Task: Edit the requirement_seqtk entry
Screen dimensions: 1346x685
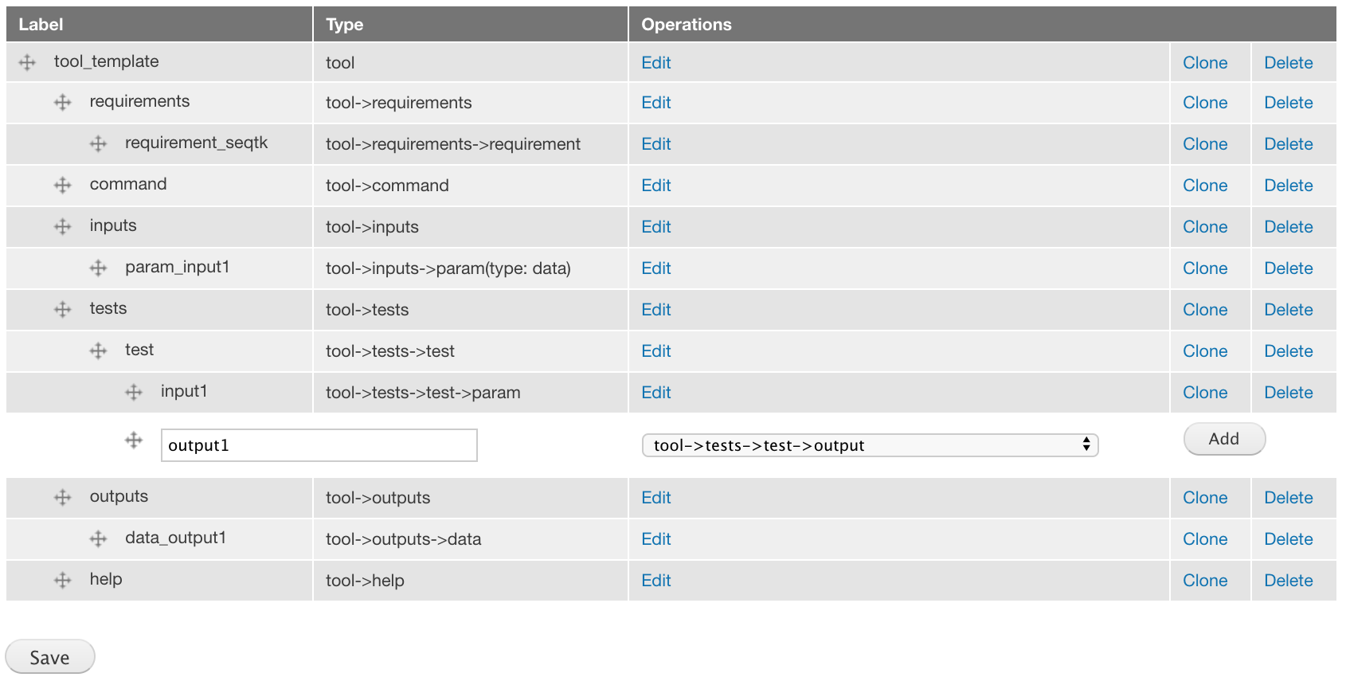Action: click(656, 144)
